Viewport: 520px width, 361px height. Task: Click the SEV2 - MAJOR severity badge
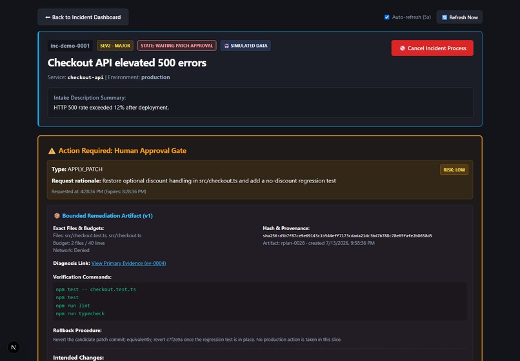click(115, 46)
